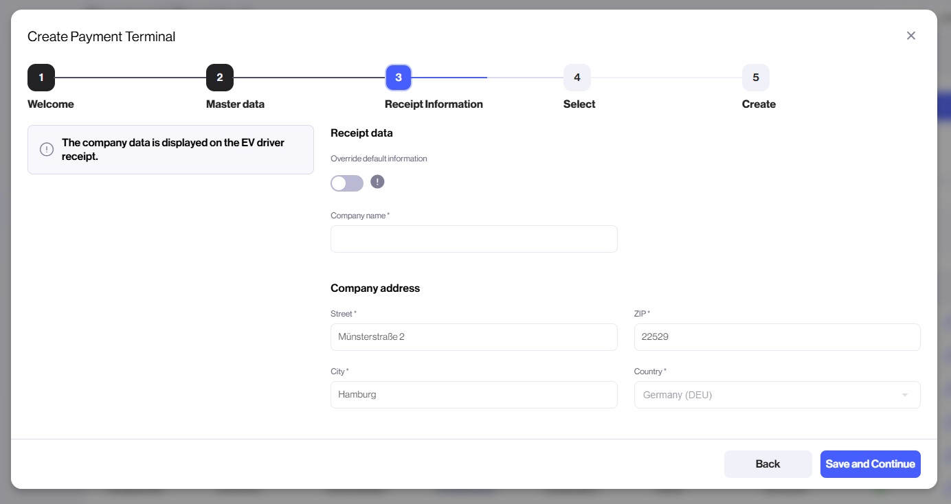This screenshot has width=951, height=504.
Task: Click step 1 Welcome number badge
Action: pyautogui.click(x=41, y=78)
